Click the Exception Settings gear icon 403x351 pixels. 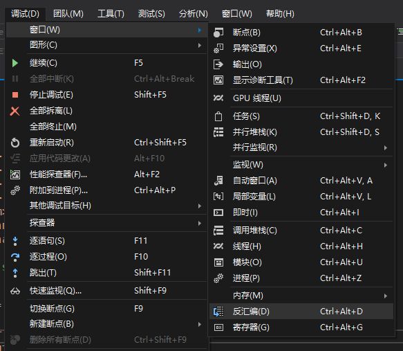218,48
